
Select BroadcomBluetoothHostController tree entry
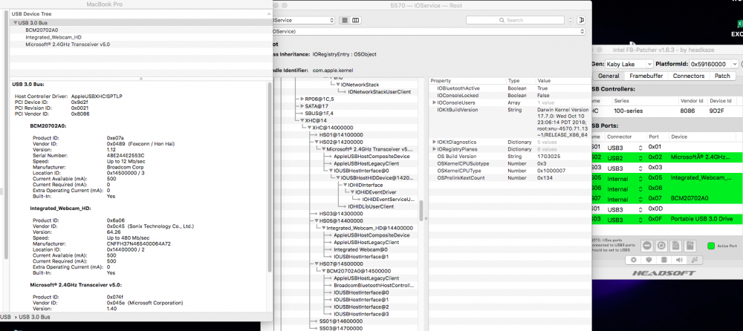pos(374,286)
